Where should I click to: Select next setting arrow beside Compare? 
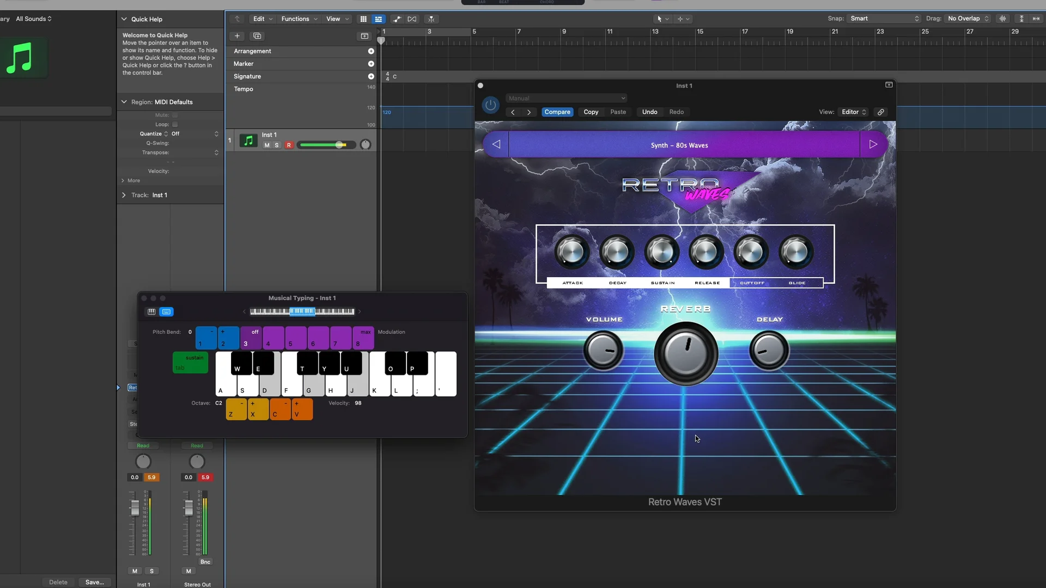[x=528, y=112]
